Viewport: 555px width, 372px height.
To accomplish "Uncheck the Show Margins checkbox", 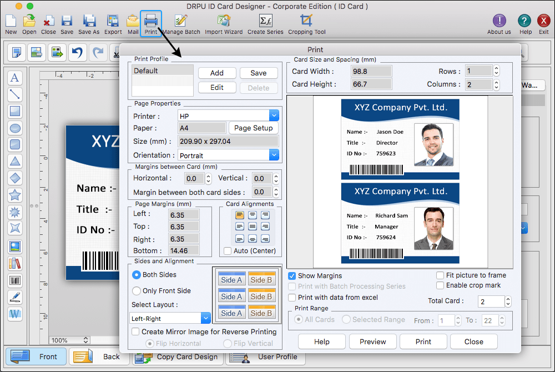I will [x=292, y=276].
